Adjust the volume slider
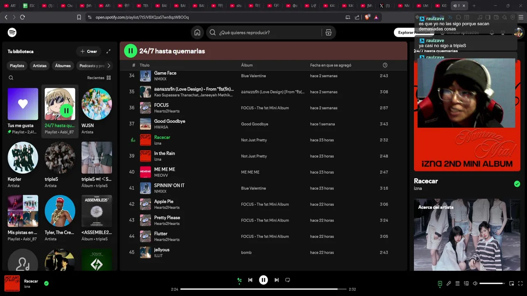The image size is (527, 296). click(x=492, y=283)
